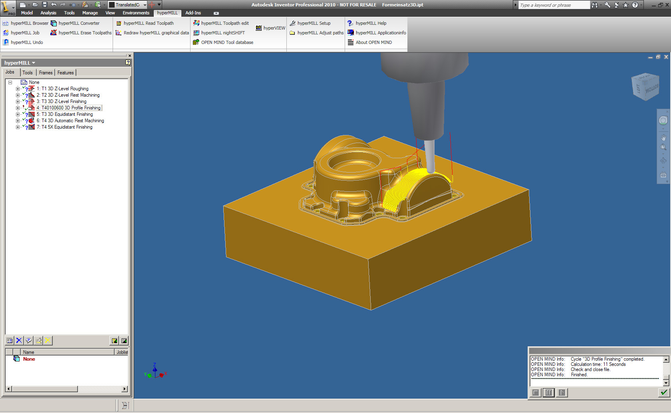Toggle status checkmark of 5X Equidistant Finishing job

(24, 126)
